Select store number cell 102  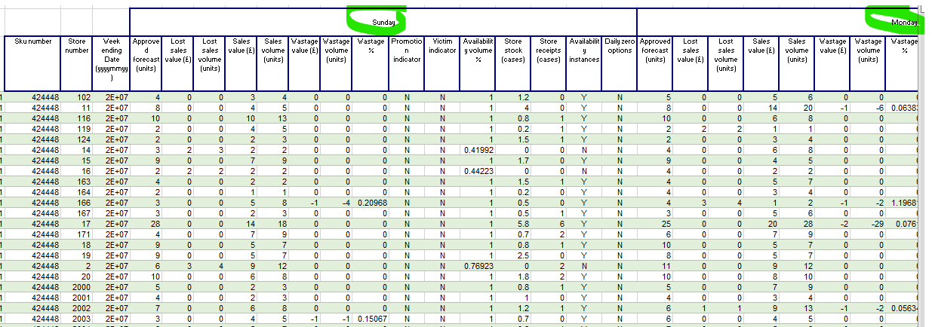point(75,97)
